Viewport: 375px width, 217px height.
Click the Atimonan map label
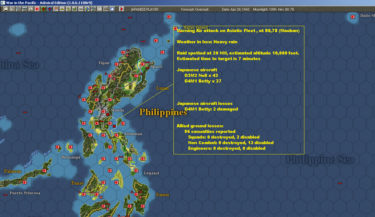pyautogui.click(x=133, y=134)
